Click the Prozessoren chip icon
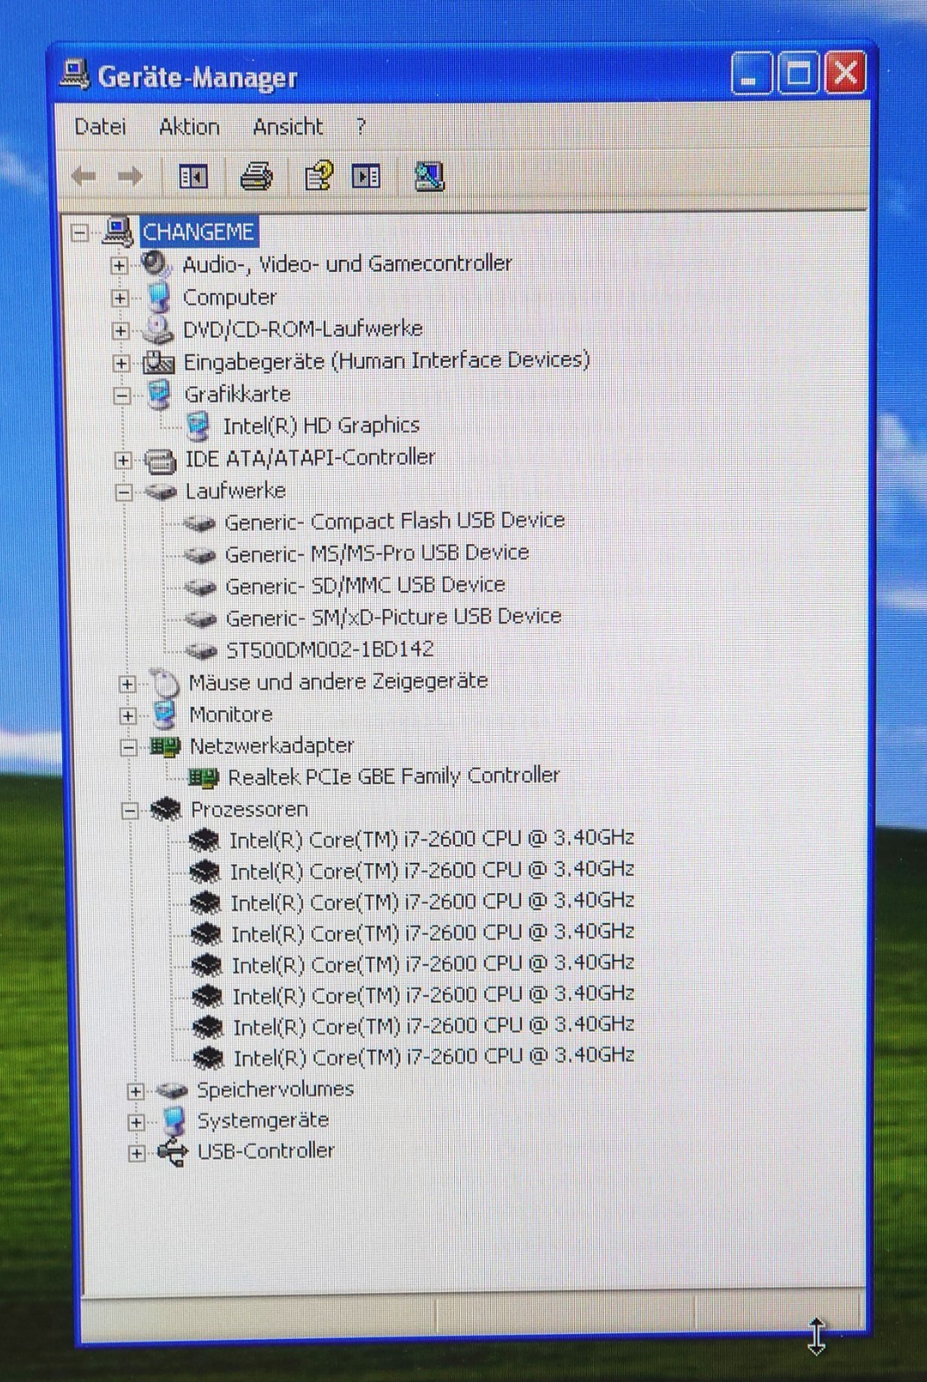The width and height of the screenshot is (927, 1382). [x=166, y=810]
